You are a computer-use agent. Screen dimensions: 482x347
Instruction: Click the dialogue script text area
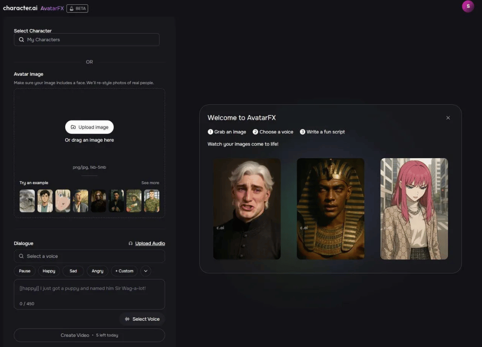click(x=89, y=294)
